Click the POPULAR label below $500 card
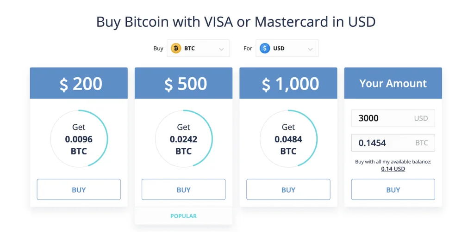The image size is (474, 232). 183,216
